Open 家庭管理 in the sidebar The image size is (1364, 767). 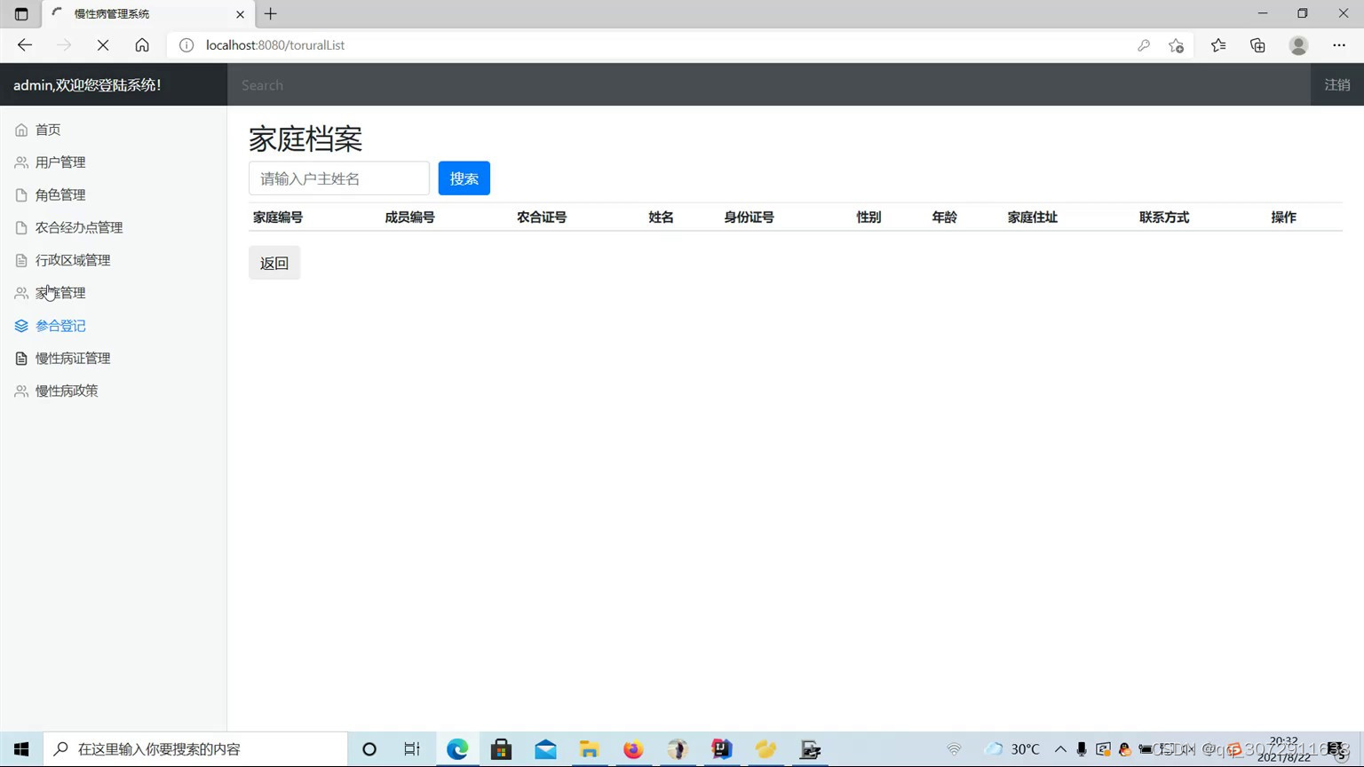coord(60,293)
